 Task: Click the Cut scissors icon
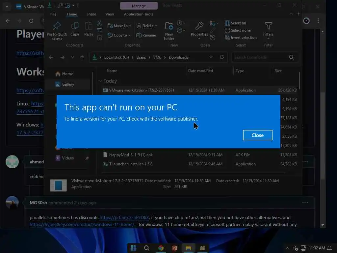click(x=99, y=23)
